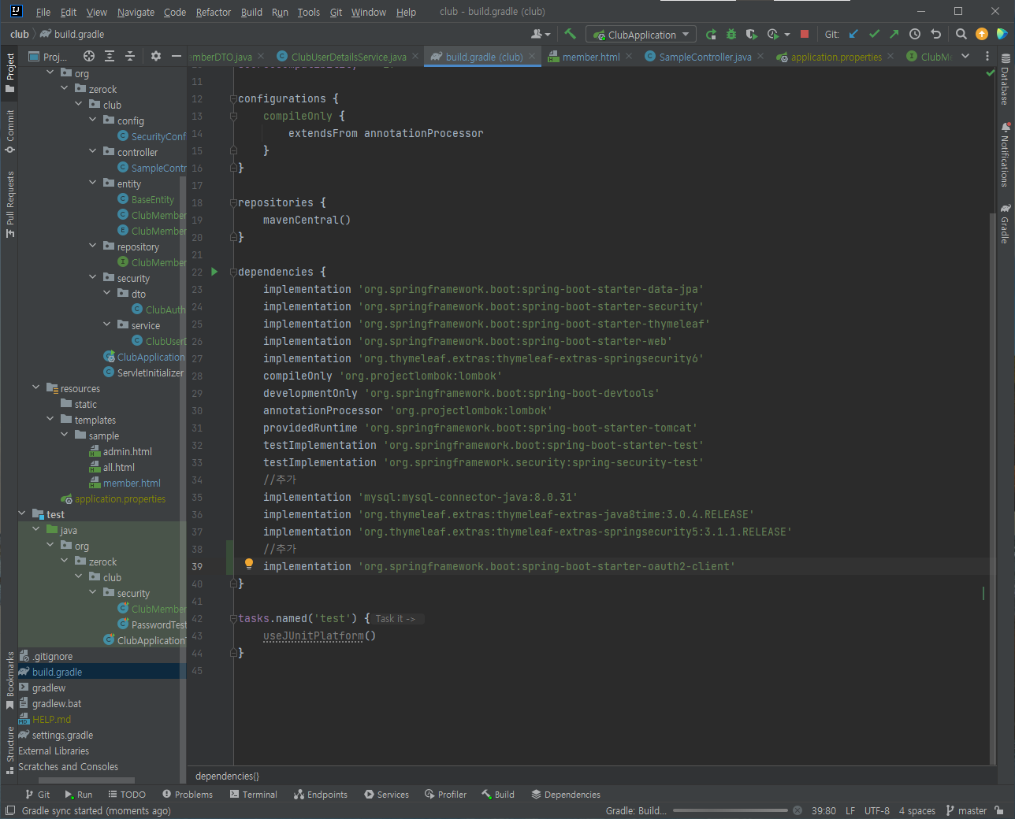Image resolution: width=1015 pixels, height=819 pixels.
Task: Open the File menu
Action: tap(43, 12)
